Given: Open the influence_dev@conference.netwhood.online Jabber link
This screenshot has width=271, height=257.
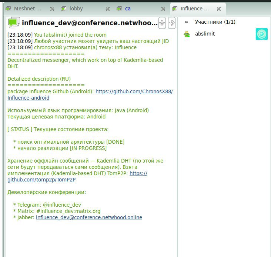Looking at the screenshot, I should point(89,217).
